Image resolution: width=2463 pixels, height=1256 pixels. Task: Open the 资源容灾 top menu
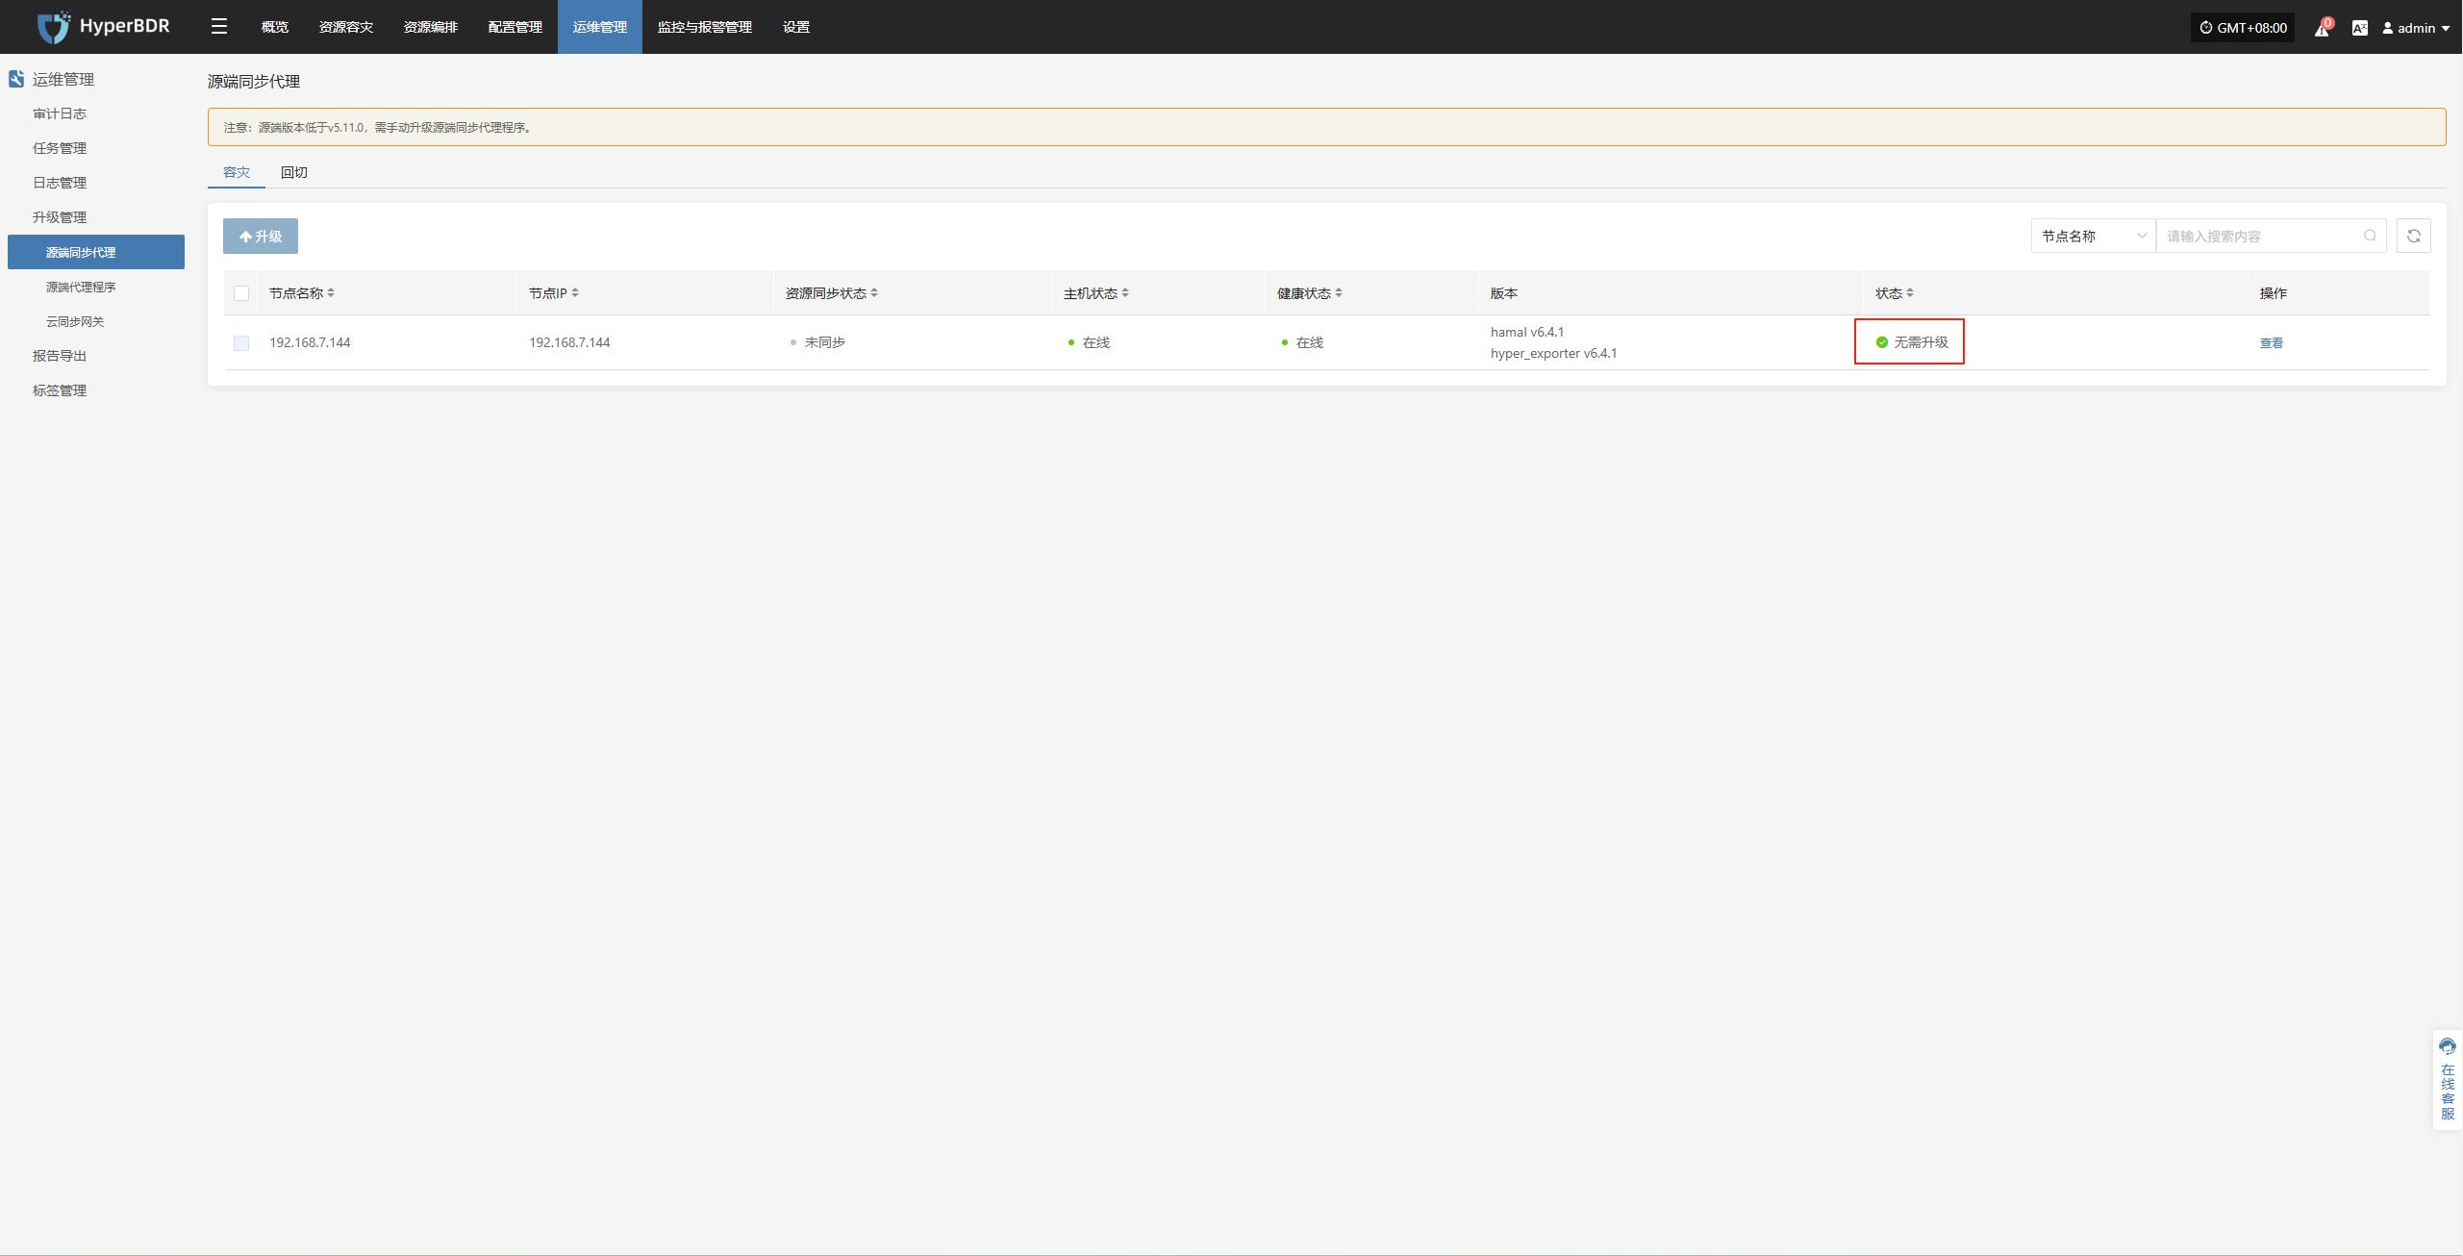click(346, 27)
